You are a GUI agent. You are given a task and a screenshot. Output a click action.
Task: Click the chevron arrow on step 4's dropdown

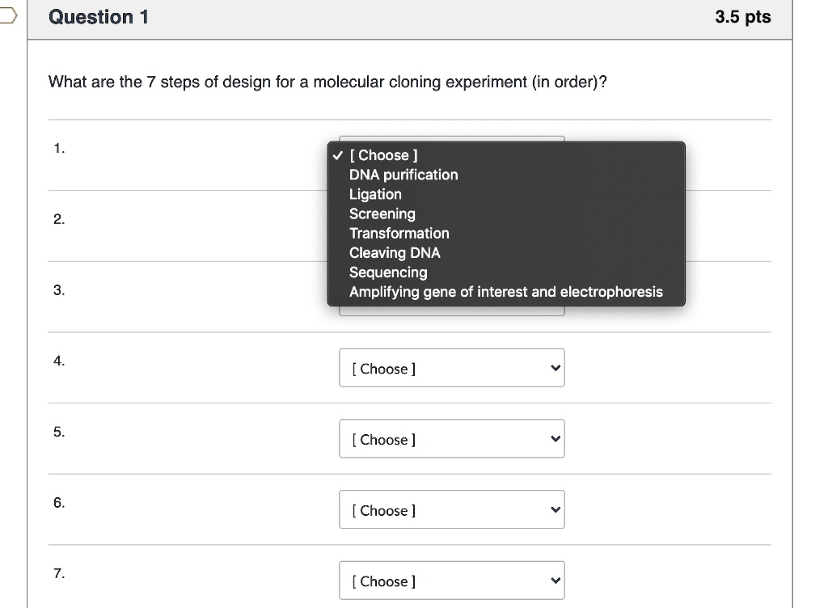tap(554, 368)
